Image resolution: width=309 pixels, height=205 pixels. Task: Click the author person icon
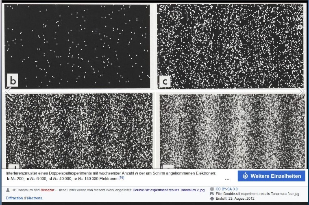tap(8, 190)
